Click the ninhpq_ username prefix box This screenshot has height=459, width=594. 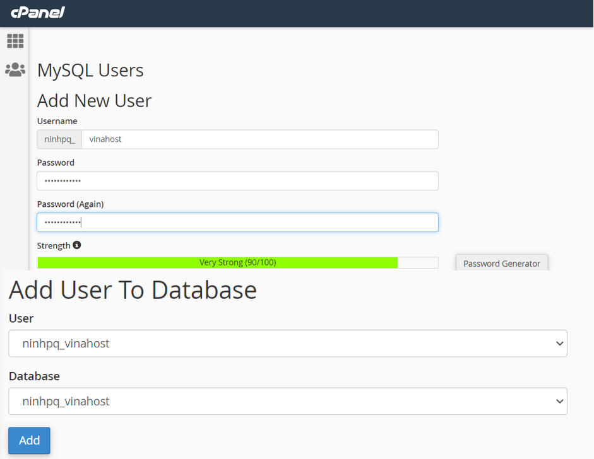tap(59, 139)
